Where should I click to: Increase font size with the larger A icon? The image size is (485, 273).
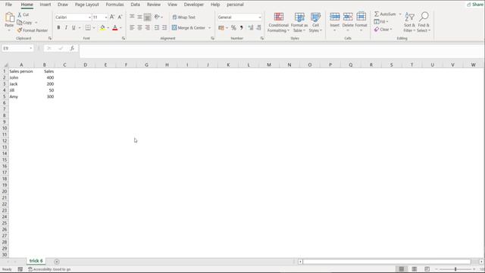click(x=112, y=17)
